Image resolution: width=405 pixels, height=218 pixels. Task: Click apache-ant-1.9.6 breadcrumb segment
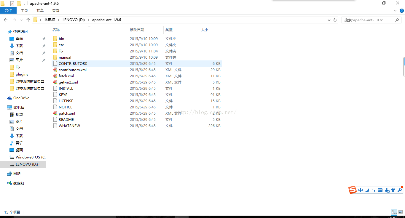106,20
